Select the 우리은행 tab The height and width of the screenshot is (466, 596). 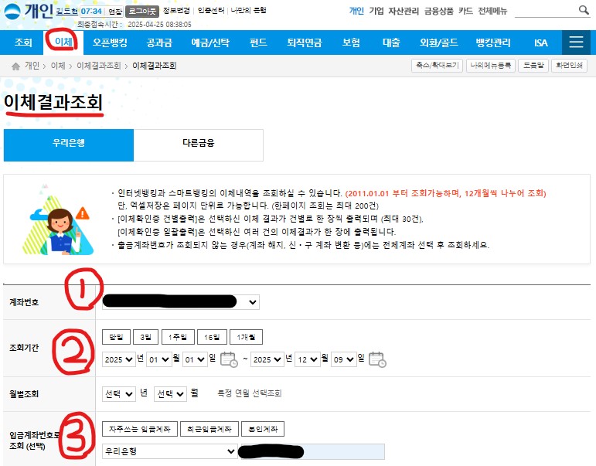click(x=69, y=145)
